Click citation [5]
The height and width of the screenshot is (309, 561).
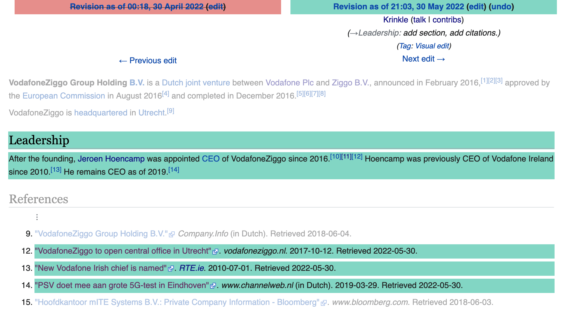[300, 94]
